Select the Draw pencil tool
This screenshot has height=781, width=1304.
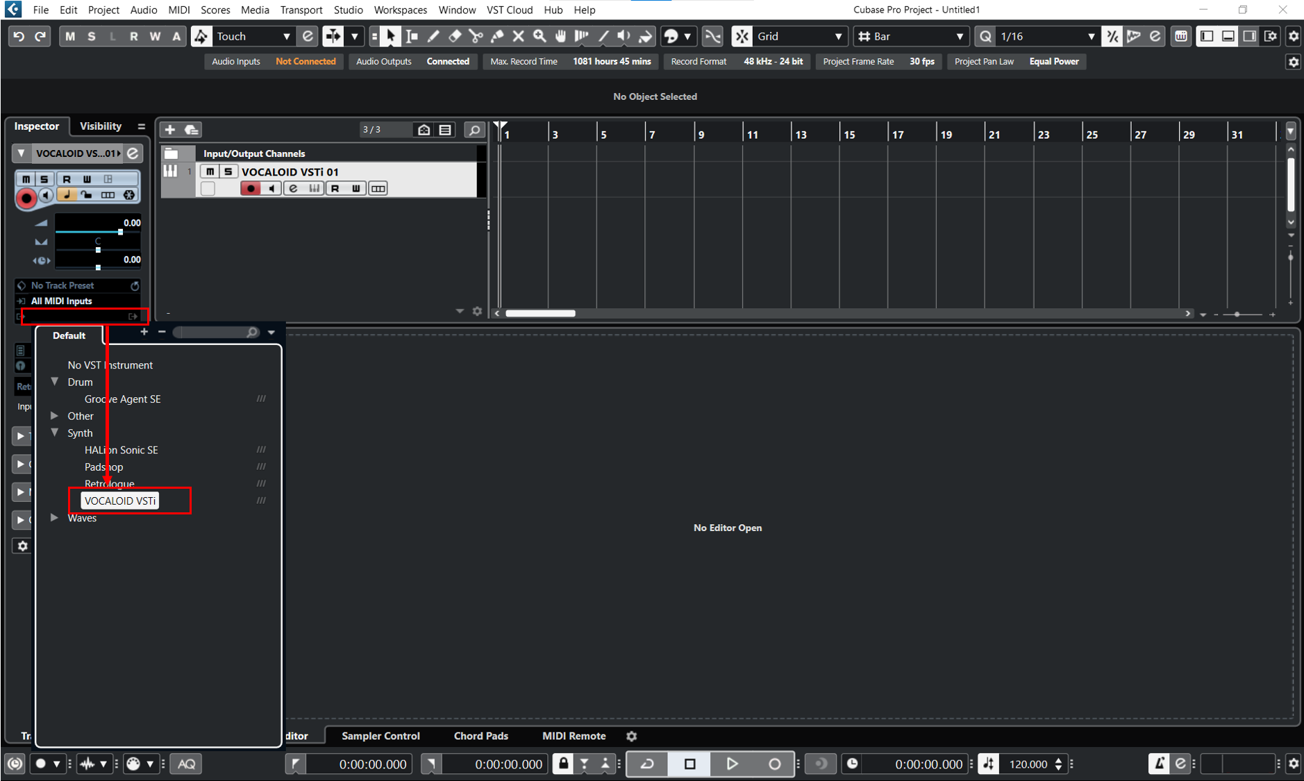click(x=433, y=36)
